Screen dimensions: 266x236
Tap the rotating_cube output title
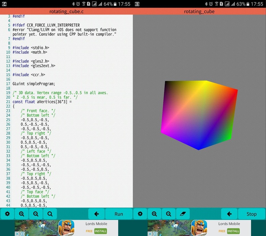click(199, 11)
